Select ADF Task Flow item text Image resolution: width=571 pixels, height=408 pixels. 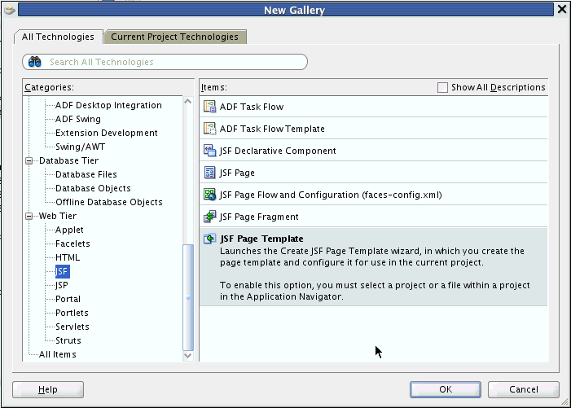tap(251, 107)
